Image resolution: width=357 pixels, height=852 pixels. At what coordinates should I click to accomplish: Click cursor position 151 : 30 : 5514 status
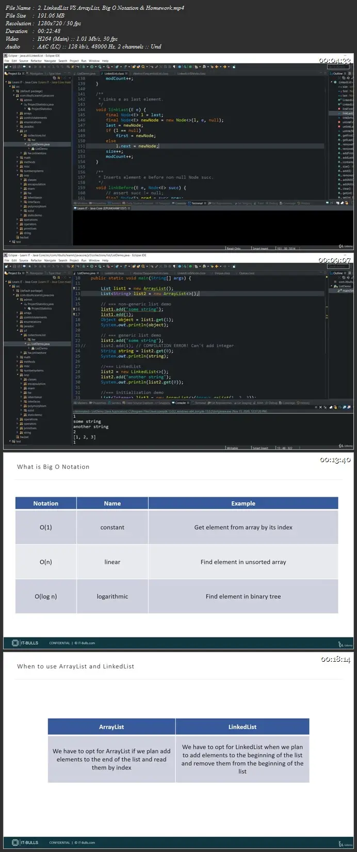pos(286,248)
